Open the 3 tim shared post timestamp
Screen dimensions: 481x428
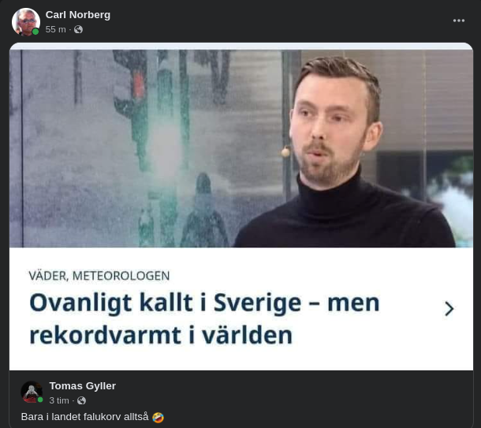[x=59, y=400]
